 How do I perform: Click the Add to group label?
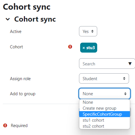[23, 94]
